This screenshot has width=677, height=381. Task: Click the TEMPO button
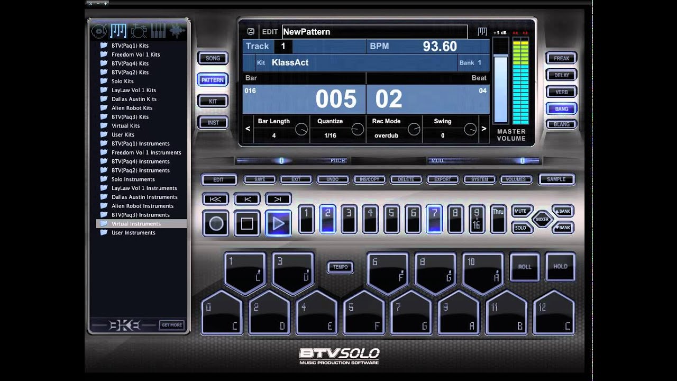[x=340, y=267]
